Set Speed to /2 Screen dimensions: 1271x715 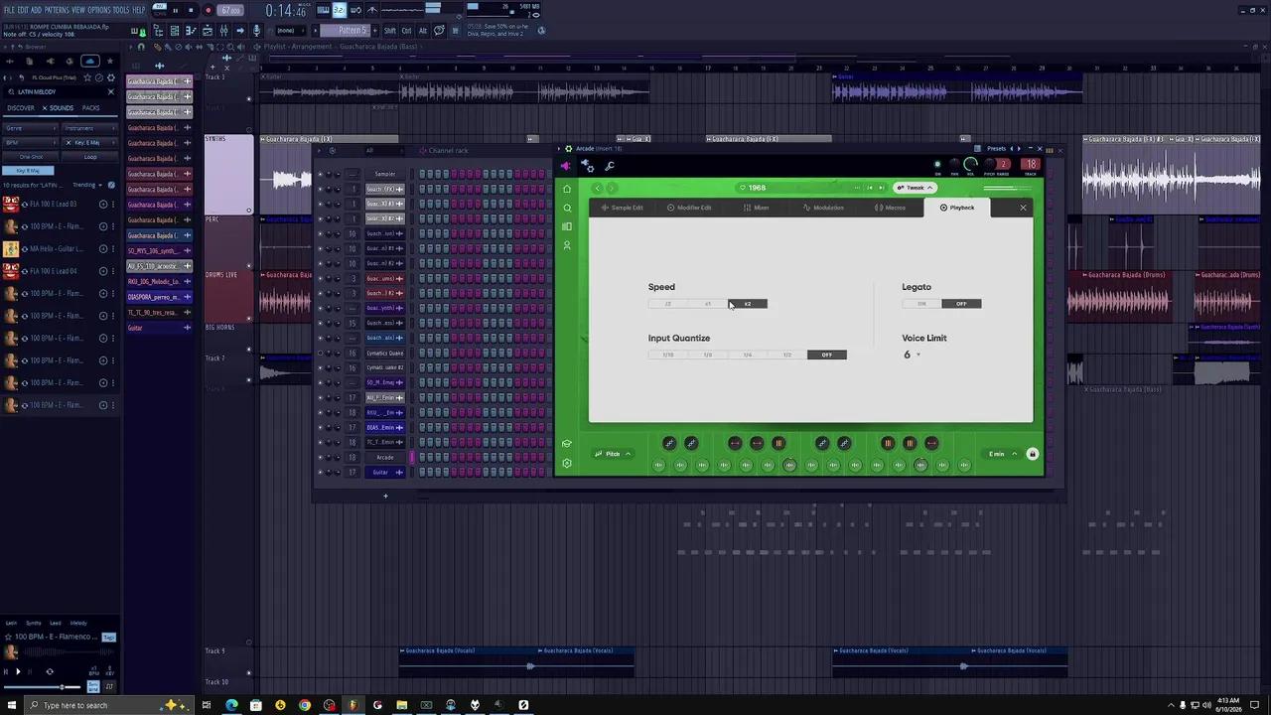pyautogui.click(x=668, y=304)
